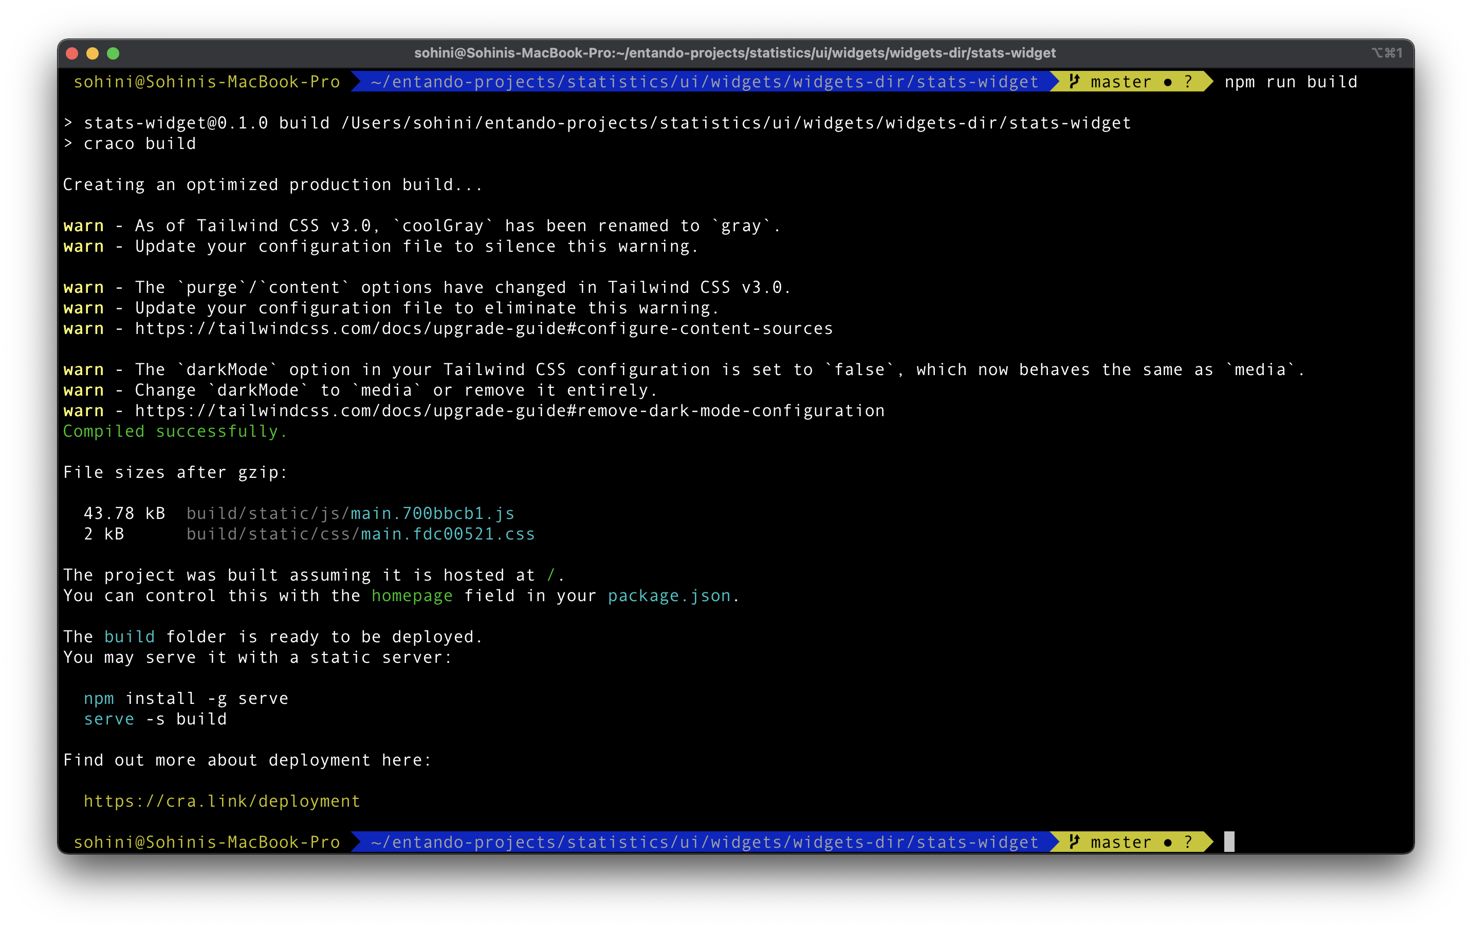Click the green zoom window button

point(113,53)
